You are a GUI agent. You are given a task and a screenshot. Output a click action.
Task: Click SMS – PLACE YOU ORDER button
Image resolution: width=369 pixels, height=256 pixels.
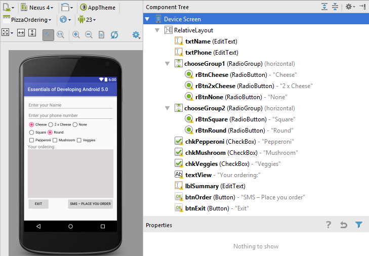coord(91,204)
